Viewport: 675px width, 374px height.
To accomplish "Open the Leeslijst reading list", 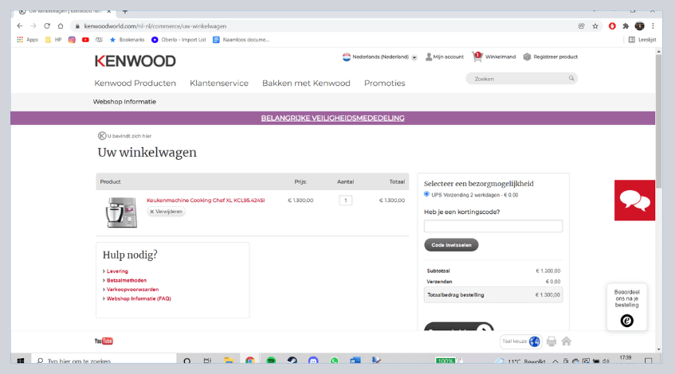I will pyautogui.click(x=642, y=40).
